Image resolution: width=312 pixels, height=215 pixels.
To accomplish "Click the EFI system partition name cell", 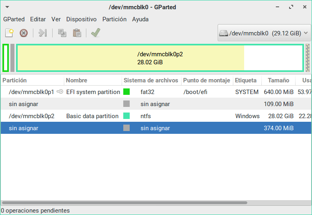I will point(93,92).
